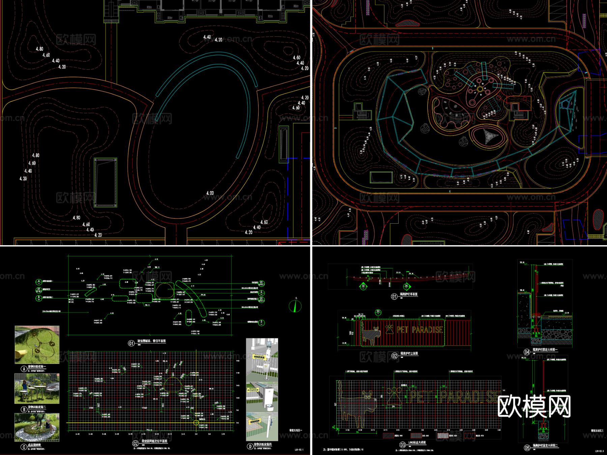This screenshot has width=607, height=455.
Task: Click drawing title '隔离护栏平面图'
Action: tap(409, 294)
